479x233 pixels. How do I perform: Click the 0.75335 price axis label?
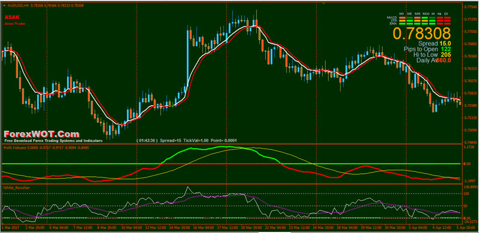470,118
